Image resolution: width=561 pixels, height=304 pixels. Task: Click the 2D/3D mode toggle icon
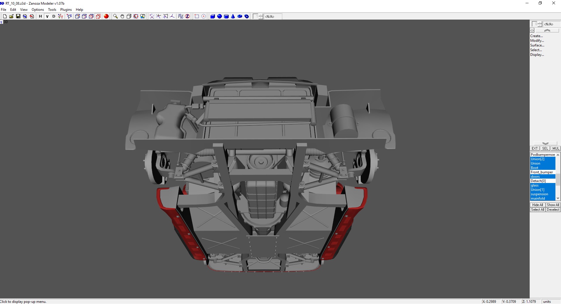click(180, 16)
